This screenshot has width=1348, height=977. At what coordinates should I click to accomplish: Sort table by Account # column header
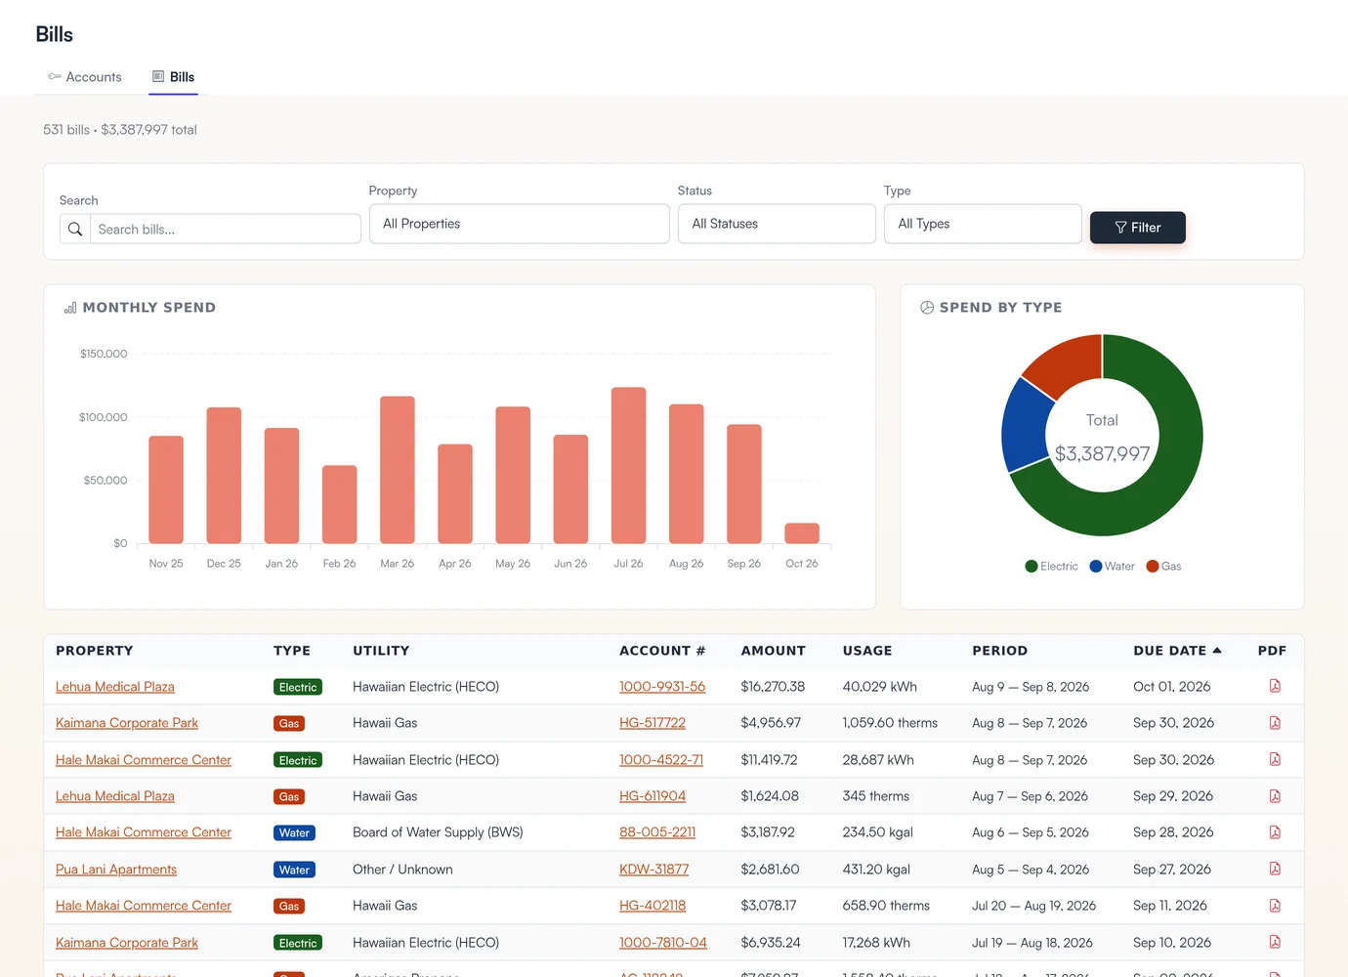662,651
